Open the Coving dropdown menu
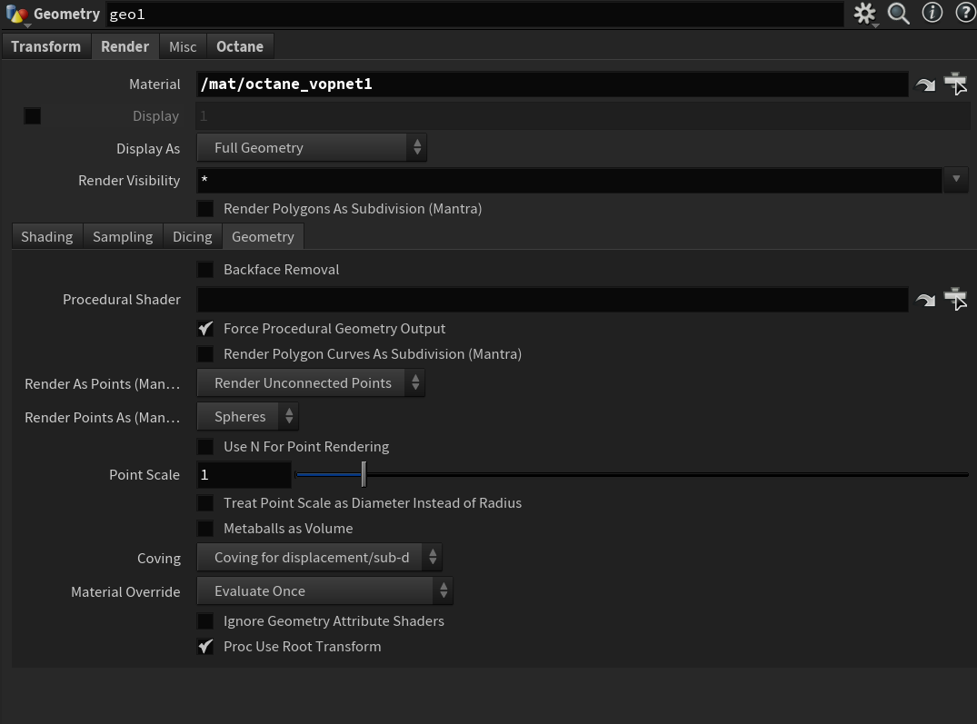The height and width of the screenshot is (724, 977). click(319, 557)
